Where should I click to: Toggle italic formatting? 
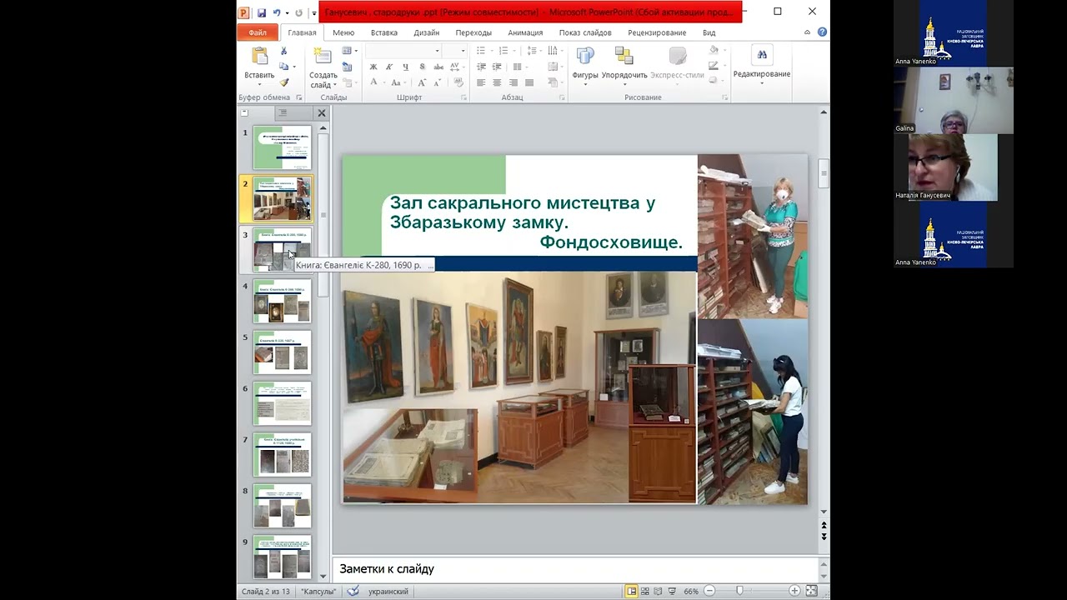pos(389,67)
